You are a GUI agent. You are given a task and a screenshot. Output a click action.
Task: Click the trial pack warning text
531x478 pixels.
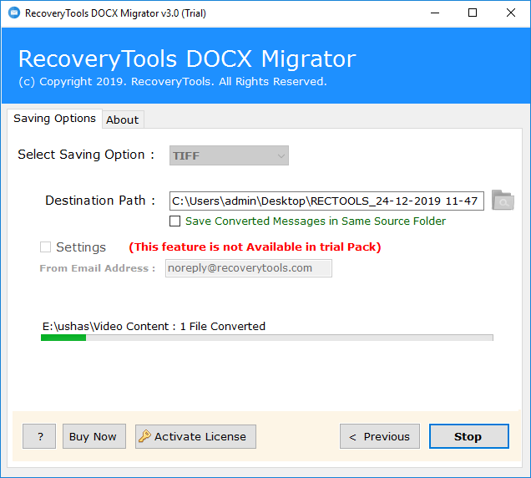[255, 247]
